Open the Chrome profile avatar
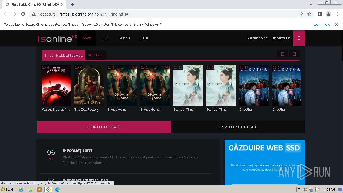Viewport: 343px width, 193px height. (328, 14)
